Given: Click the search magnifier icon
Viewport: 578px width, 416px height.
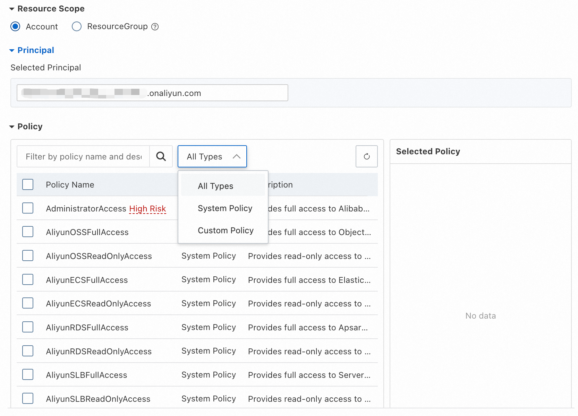Looking at the screenshot, I should pos(161,156).
